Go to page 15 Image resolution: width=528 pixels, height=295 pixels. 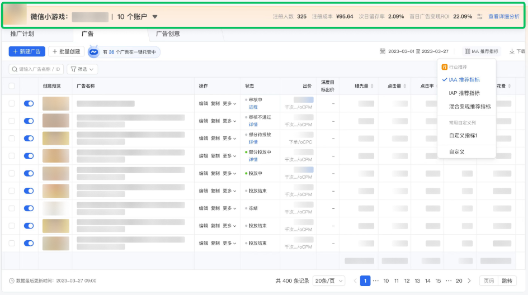(438, 281)
